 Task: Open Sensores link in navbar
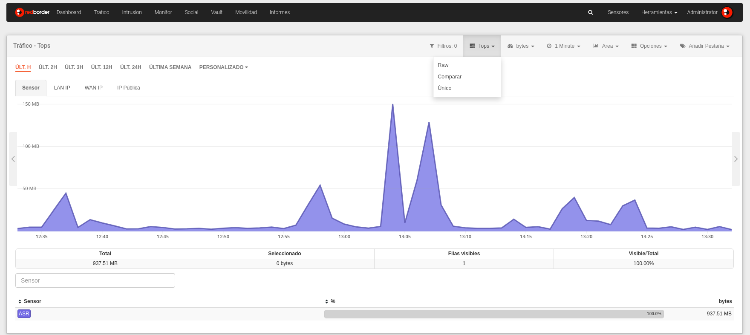click(x=618, y=12)
